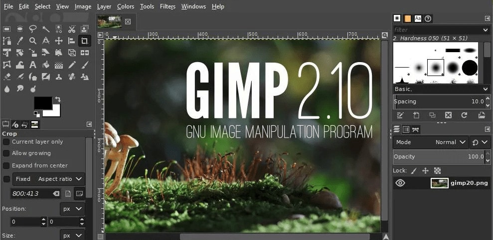Set the aspect ratio to landscape orientation
Screen dimensions: 493x240
coord(80,194)
